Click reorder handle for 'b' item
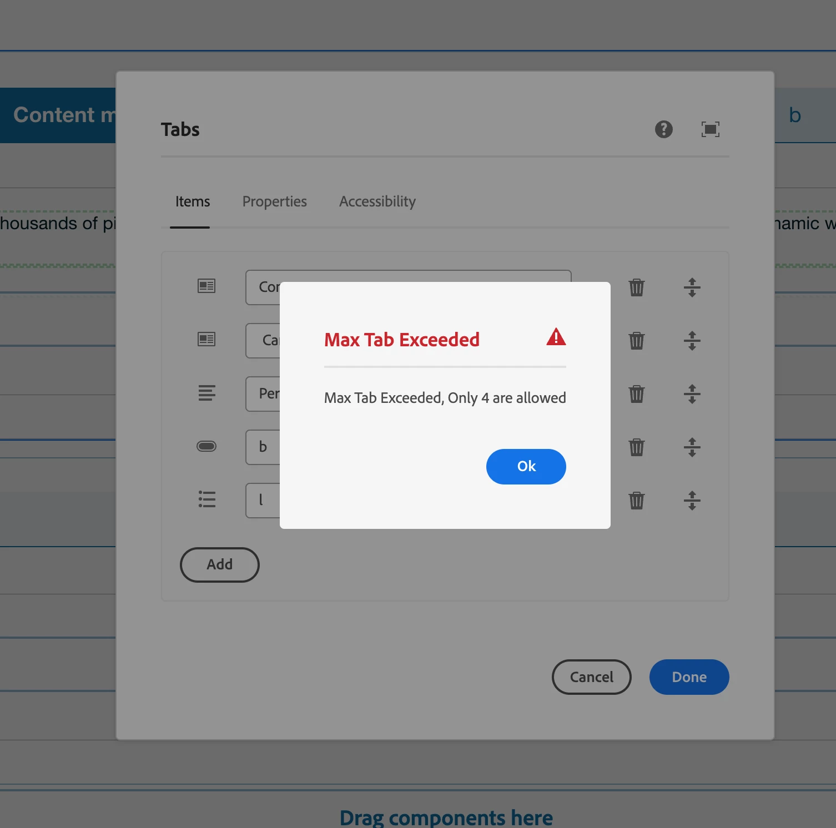Image resolution: width=836 pixels, height=828 pixels. click(692, 447)
